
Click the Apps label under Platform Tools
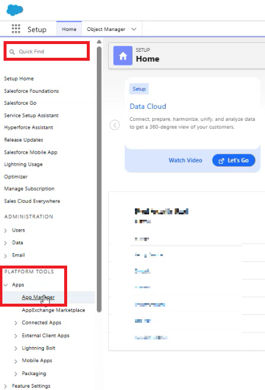click(x=18, y=285)
